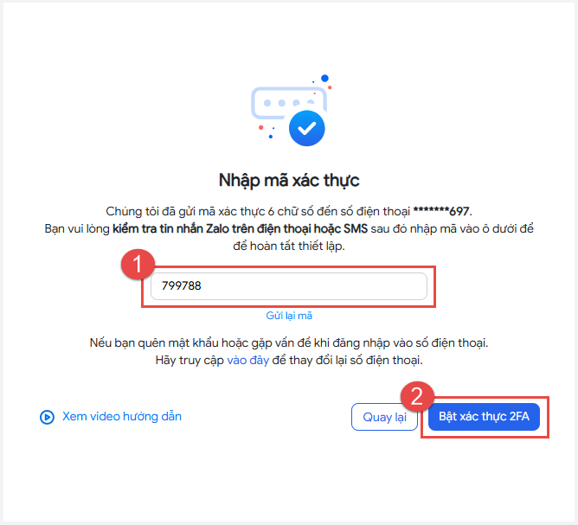Click the red number 2 annotation badge
Viewport: 578px width, 525px height.
[417, 396]
